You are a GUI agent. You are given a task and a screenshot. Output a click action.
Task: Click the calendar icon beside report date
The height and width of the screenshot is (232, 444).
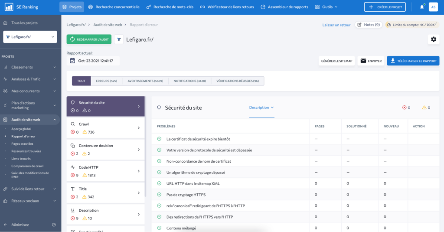click(x=72, y=61)
